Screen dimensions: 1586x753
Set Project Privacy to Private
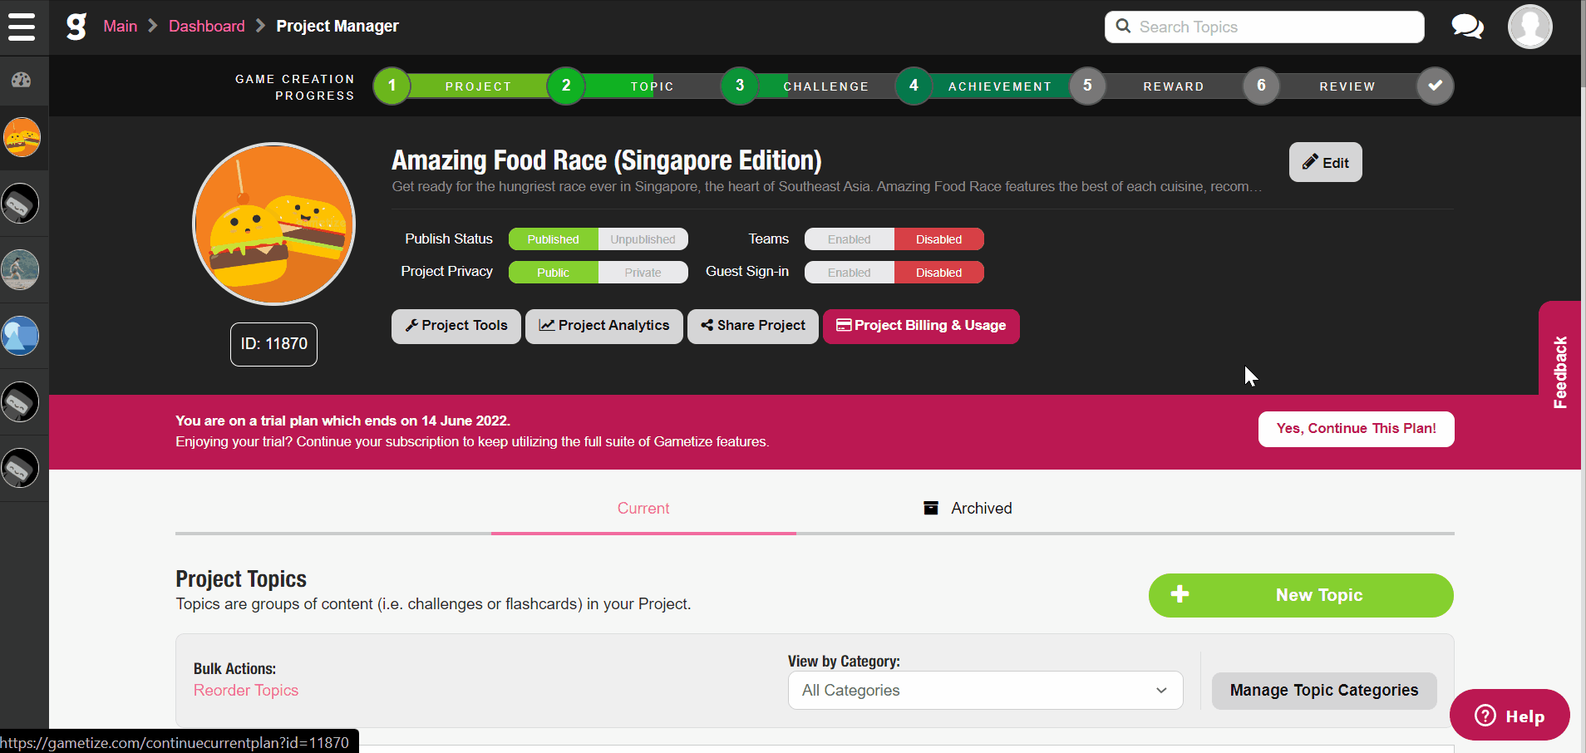[643, 273]
